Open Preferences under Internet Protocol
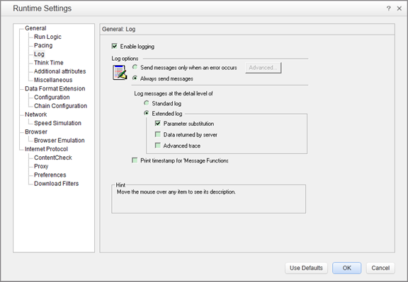This screenshot has height=282, width=408. tap(50, 175)
